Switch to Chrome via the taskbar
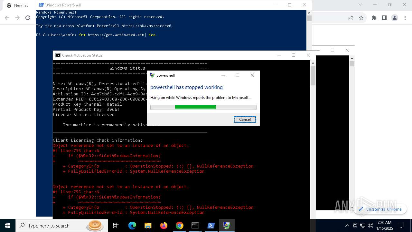Viewport: 412px width, 232px height. [x=179, y=226]
